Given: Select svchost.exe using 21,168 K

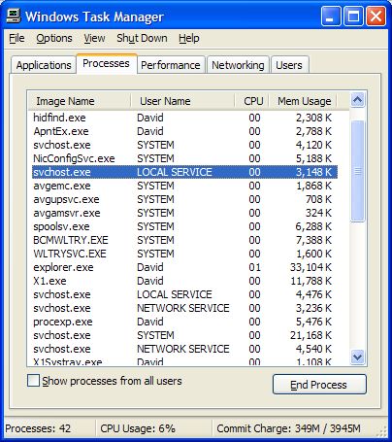Looking at the screenshot, I should coord(184,335).
